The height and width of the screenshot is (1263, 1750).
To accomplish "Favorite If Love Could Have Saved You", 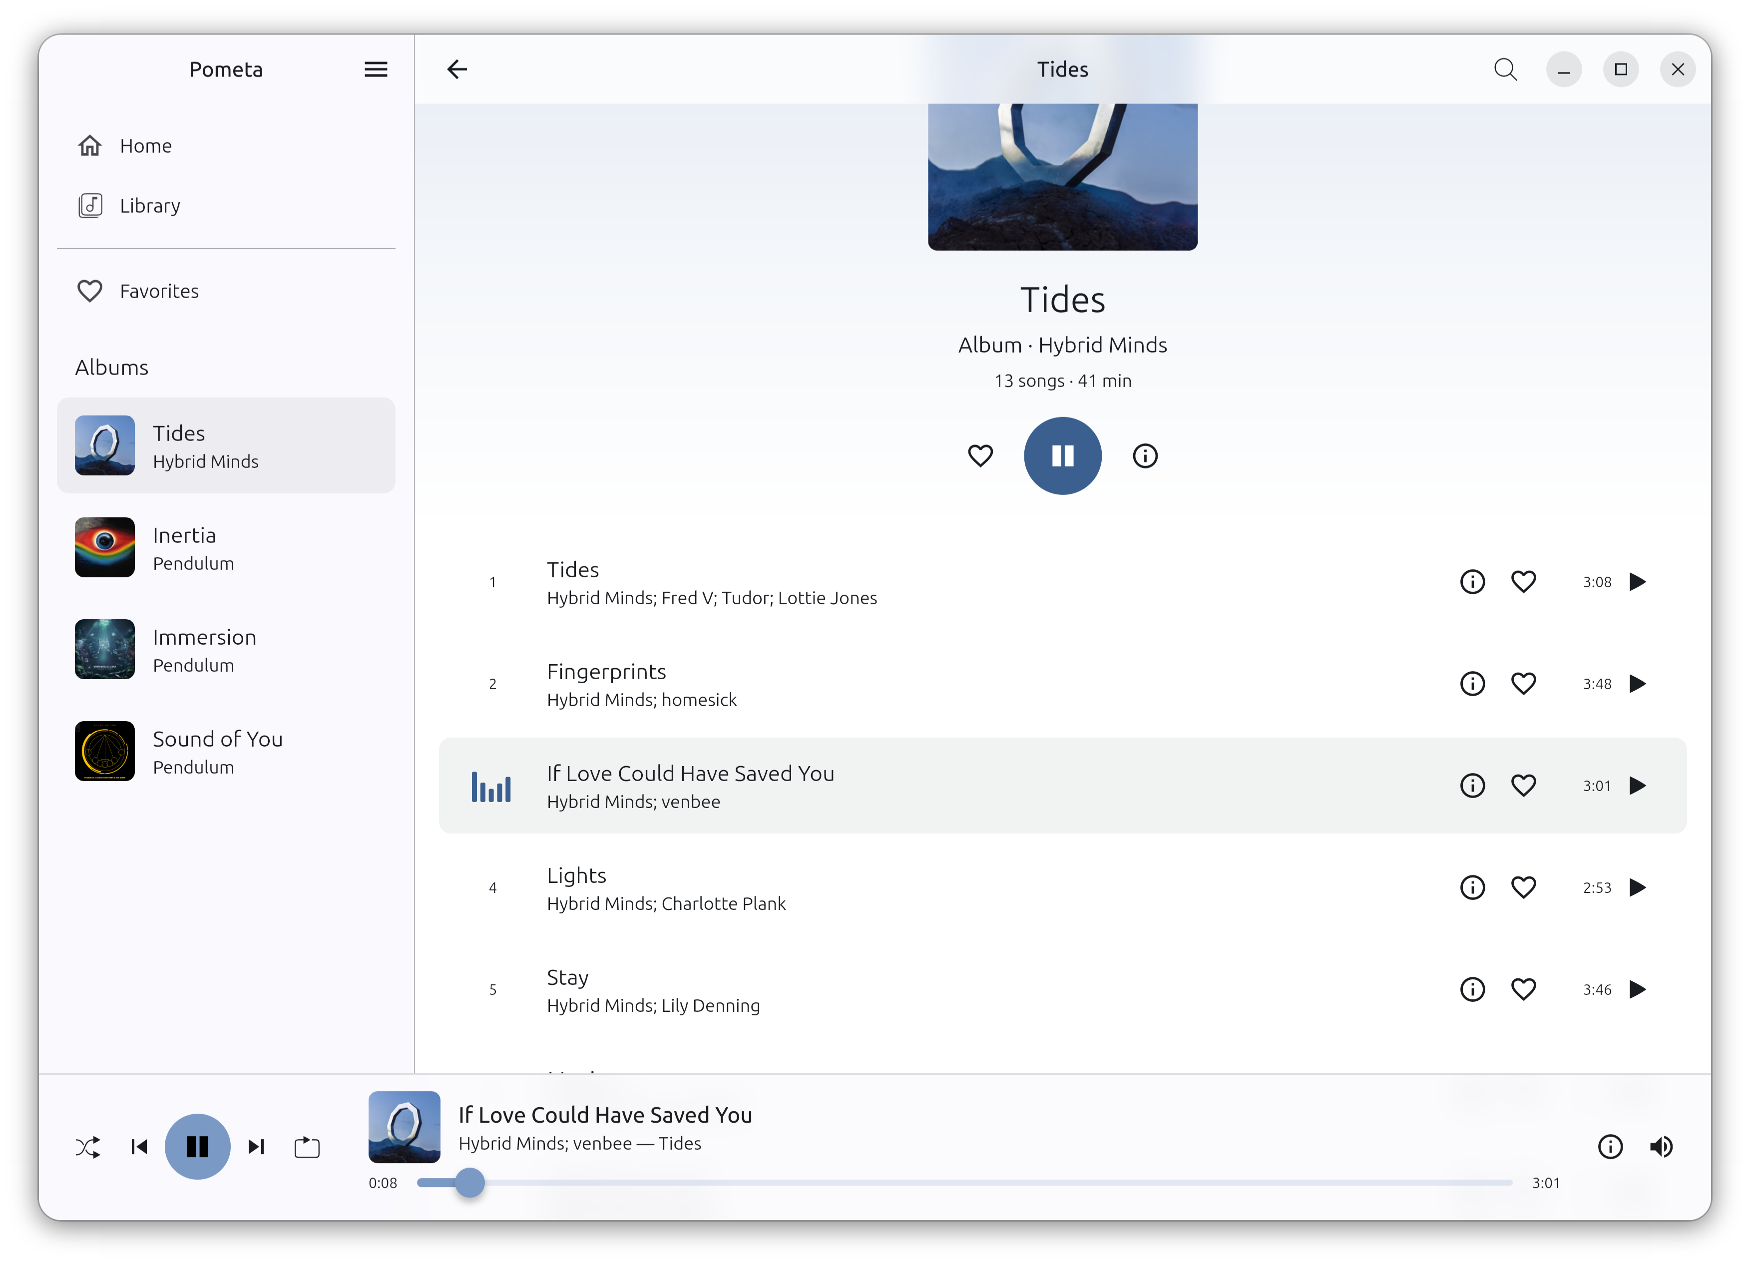I will [x=1523, y=786].
